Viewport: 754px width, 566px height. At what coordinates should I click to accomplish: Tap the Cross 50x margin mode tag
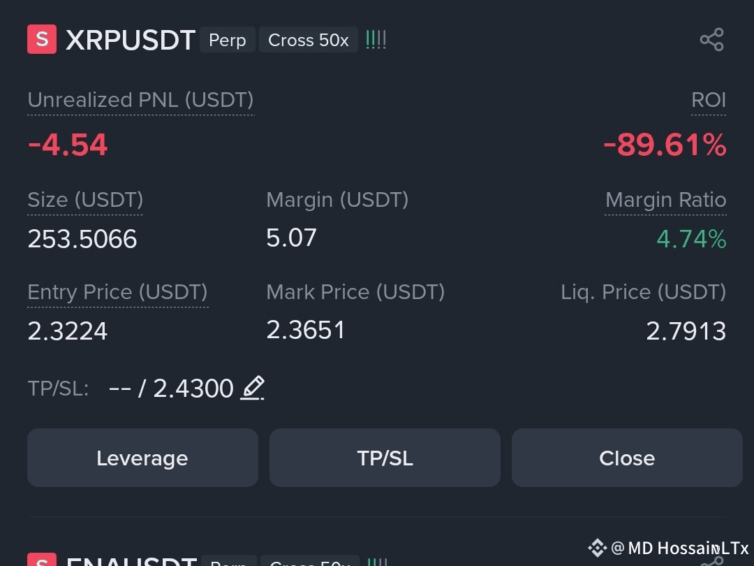[x=309, y=40]
